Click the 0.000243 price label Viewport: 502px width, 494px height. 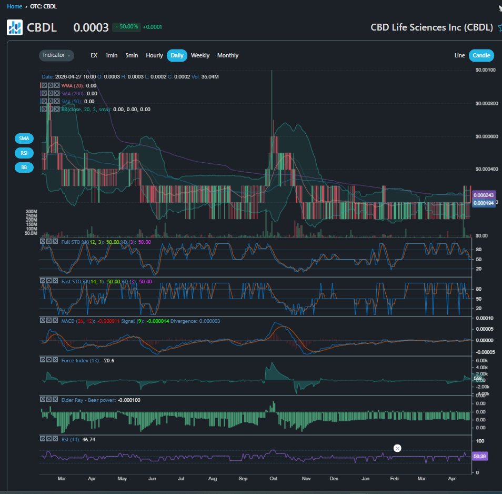(x=483, y=195)
